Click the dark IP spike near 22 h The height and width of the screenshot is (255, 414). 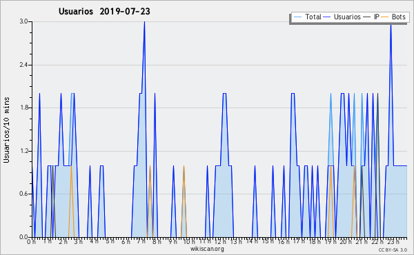tap(377, 94)
